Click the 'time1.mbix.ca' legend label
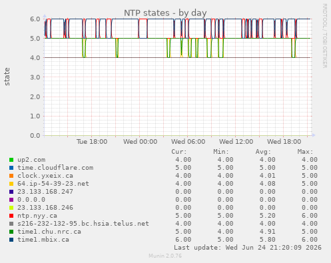 click(x=43, y=240)
